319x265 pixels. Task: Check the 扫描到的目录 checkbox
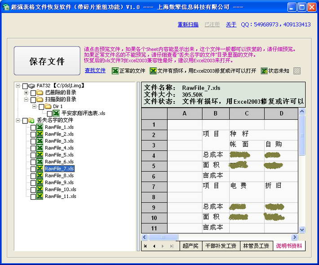(33, 100)
